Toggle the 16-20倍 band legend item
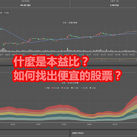This screenshot has height=137, width=137. pyautogui.click(x=65, y=88)
